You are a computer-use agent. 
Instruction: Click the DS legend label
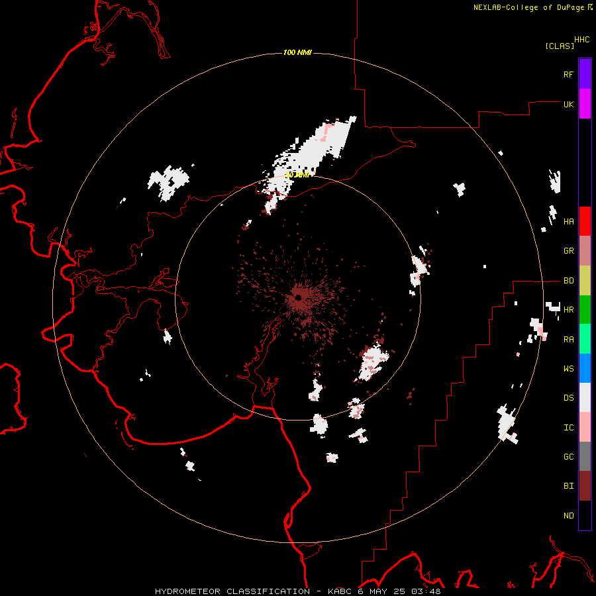point(568,398)
